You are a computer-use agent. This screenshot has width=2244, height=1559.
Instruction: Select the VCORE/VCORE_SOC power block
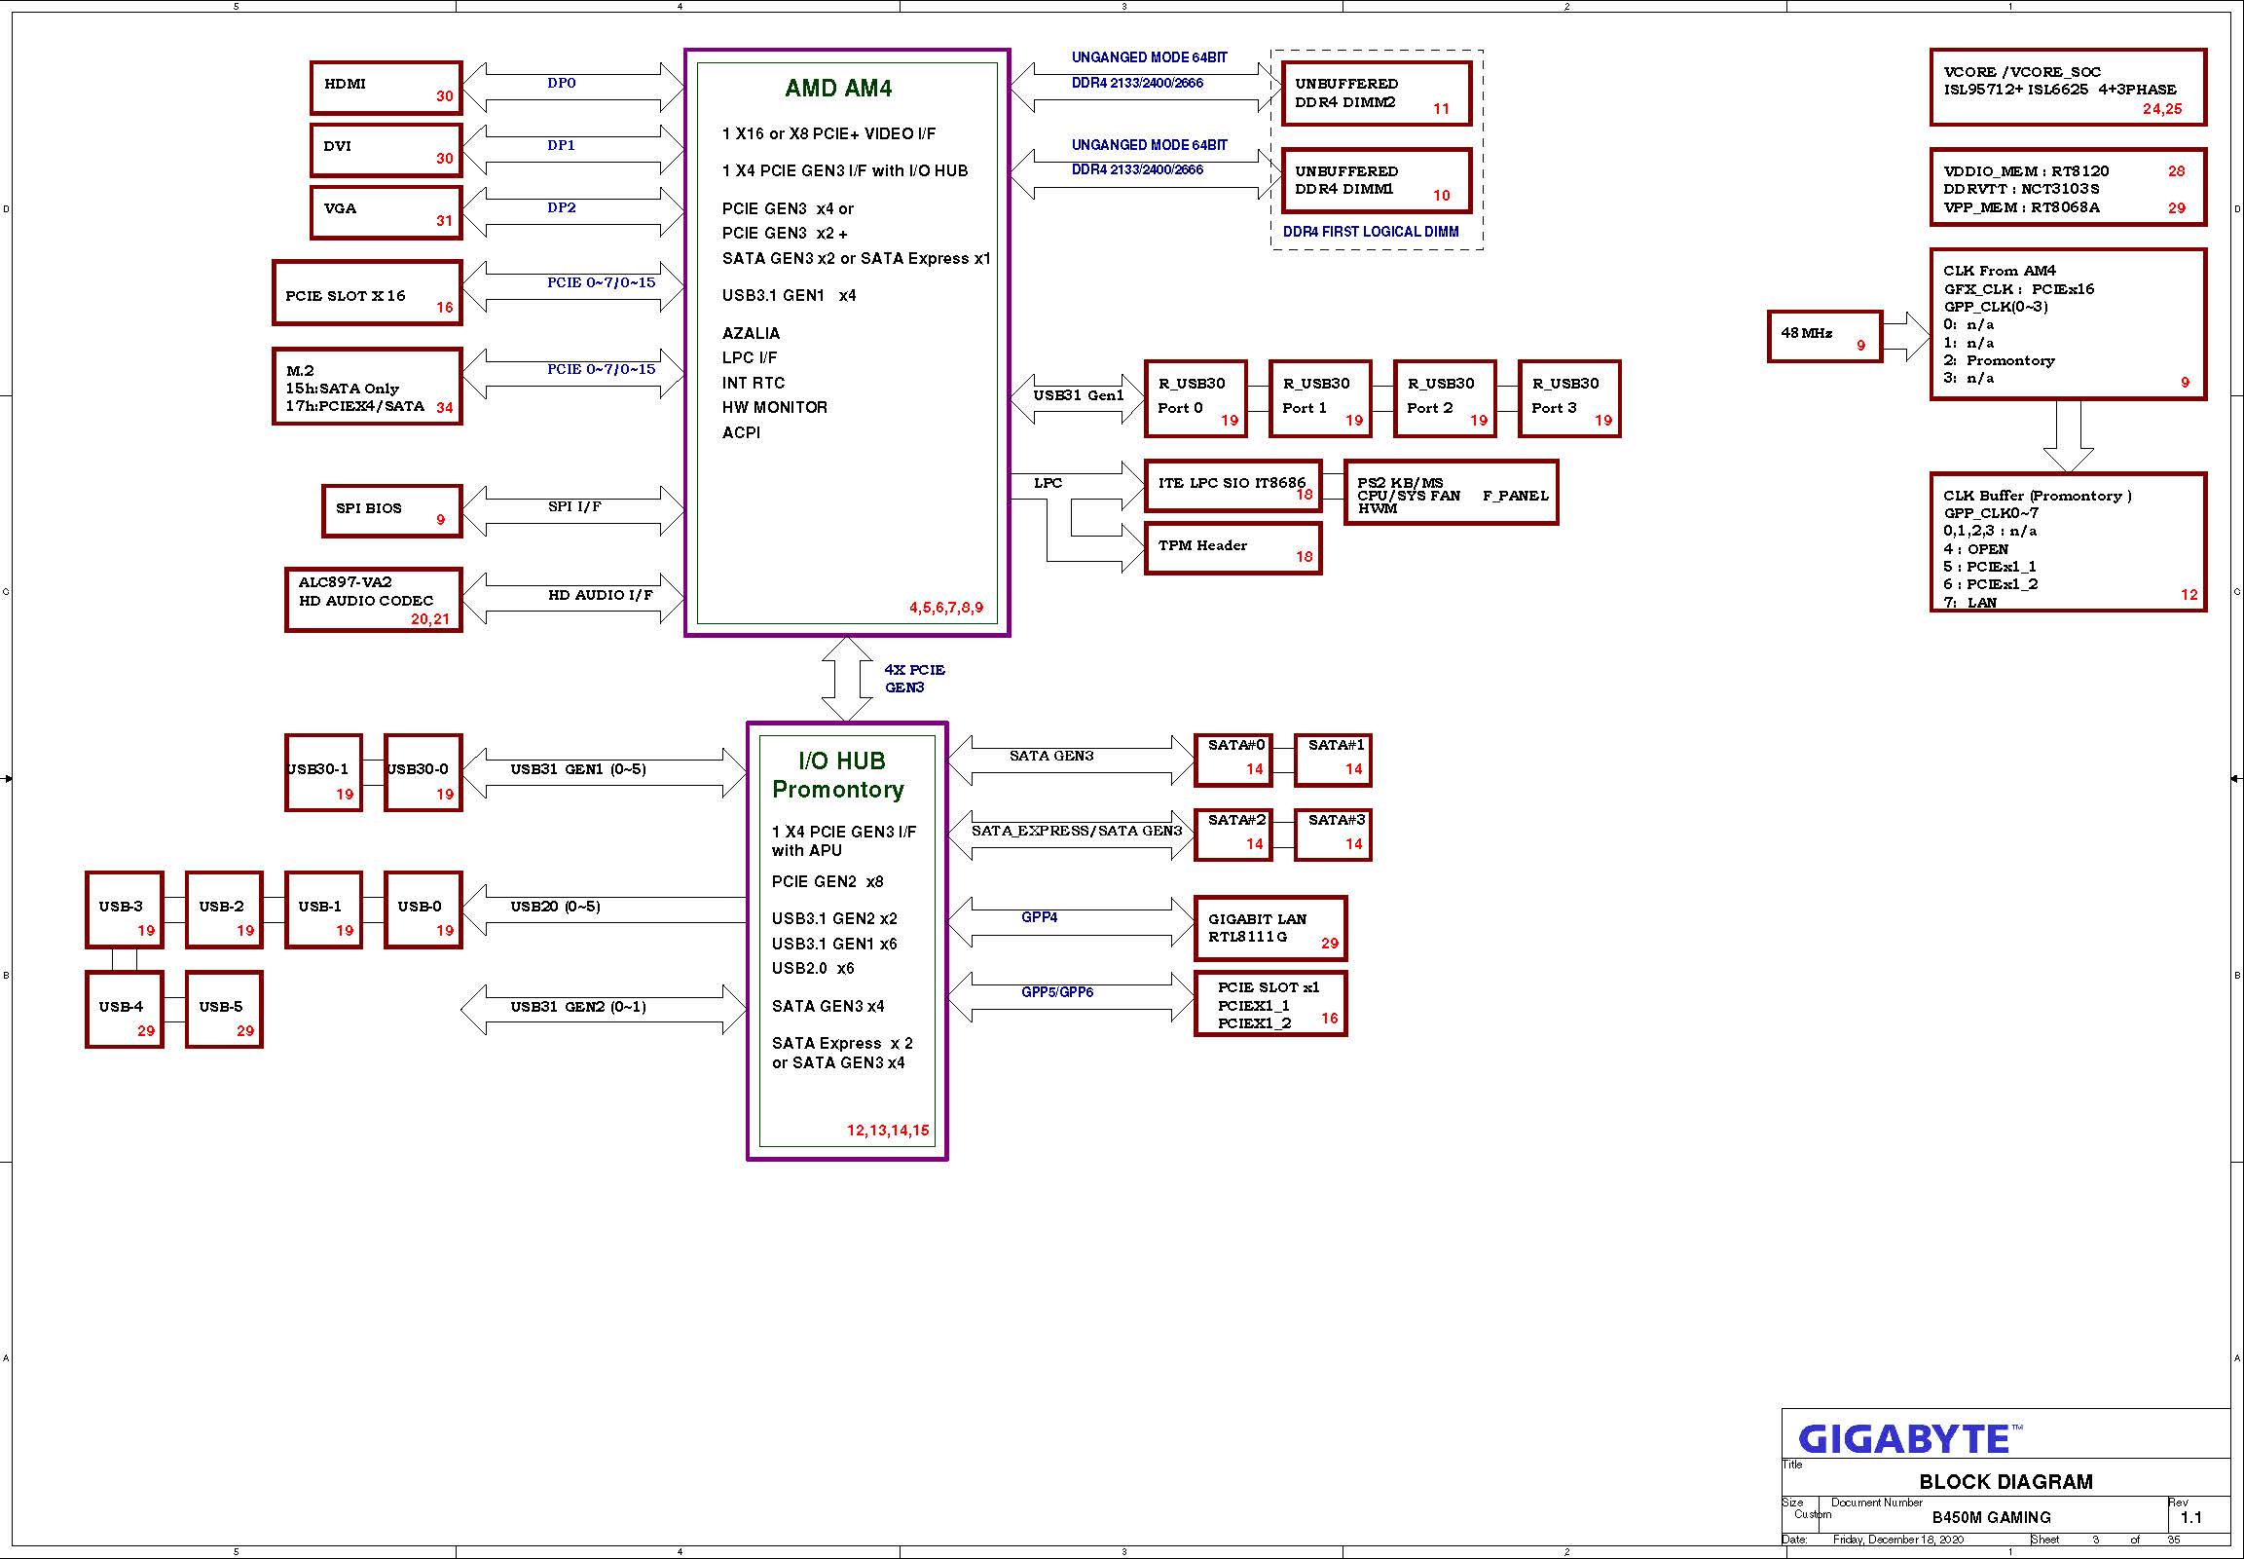(2067, 87)
